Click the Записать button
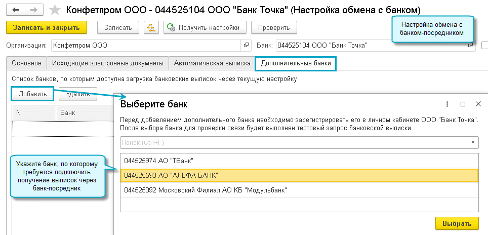This screenshot has width=488, height=235. 118,27
